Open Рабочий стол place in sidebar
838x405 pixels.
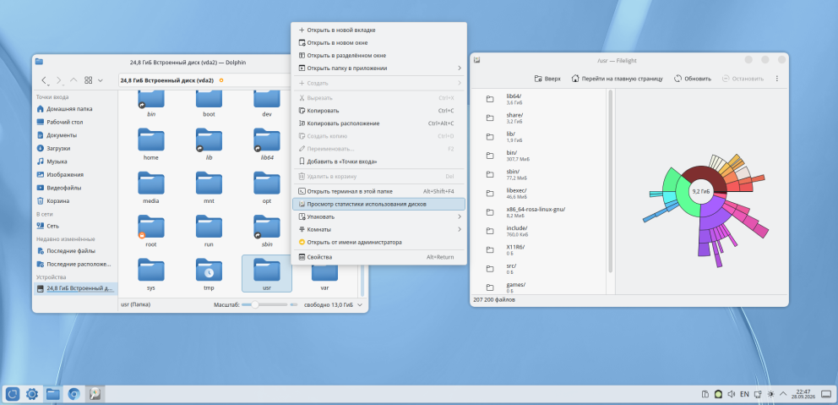point(64,122)
